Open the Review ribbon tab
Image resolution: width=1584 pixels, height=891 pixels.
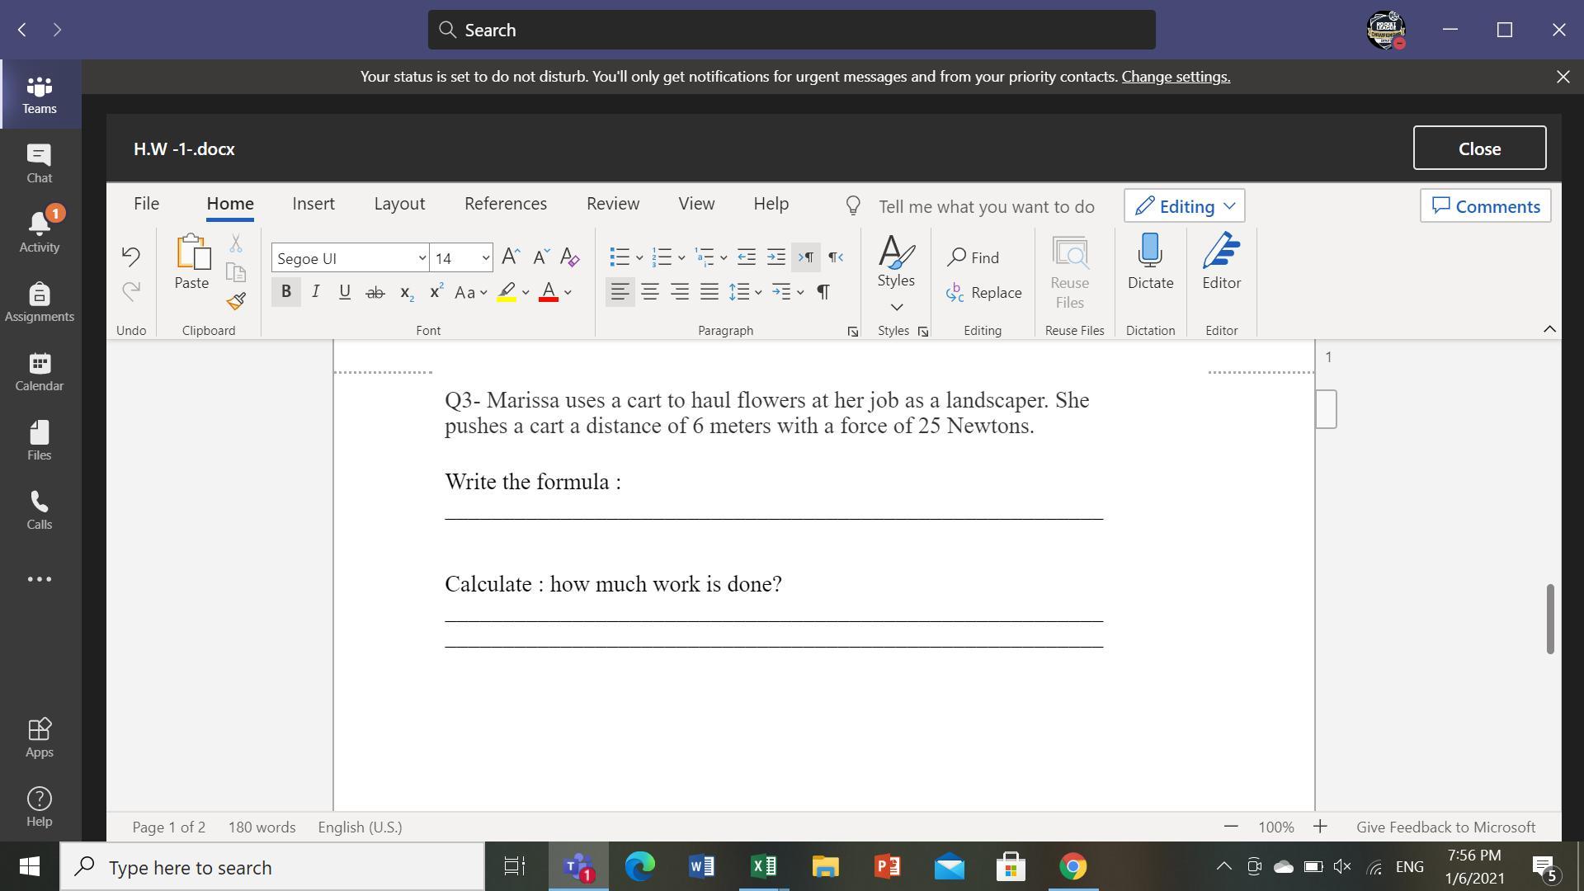tap(612, 204)
